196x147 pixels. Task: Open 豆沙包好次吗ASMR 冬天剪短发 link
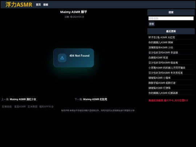166,73
